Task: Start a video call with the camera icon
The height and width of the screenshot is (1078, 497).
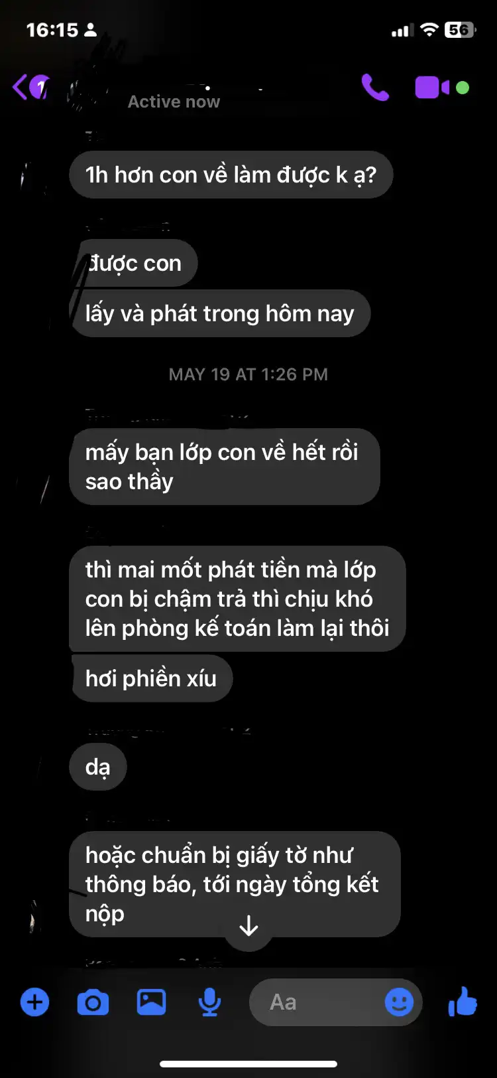Action: pyautogui.click(x=432, y=87)
